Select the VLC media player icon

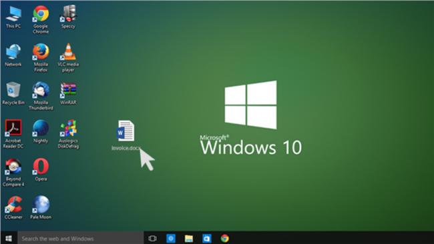pos(68,57)
